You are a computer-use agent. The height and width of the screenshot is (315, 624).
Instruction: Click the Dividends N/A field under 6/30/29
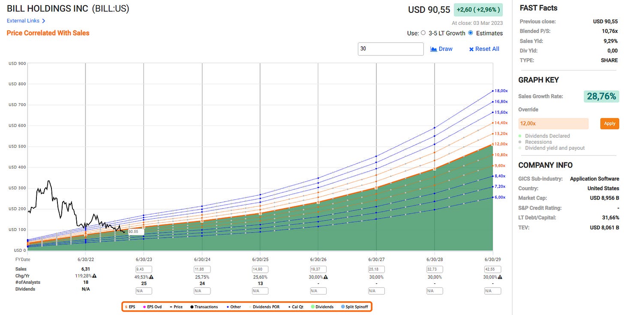[492, 291]
